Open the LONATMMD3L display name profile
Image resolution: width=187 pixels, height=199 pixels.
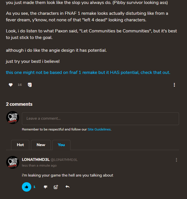[x=36, y=160]
